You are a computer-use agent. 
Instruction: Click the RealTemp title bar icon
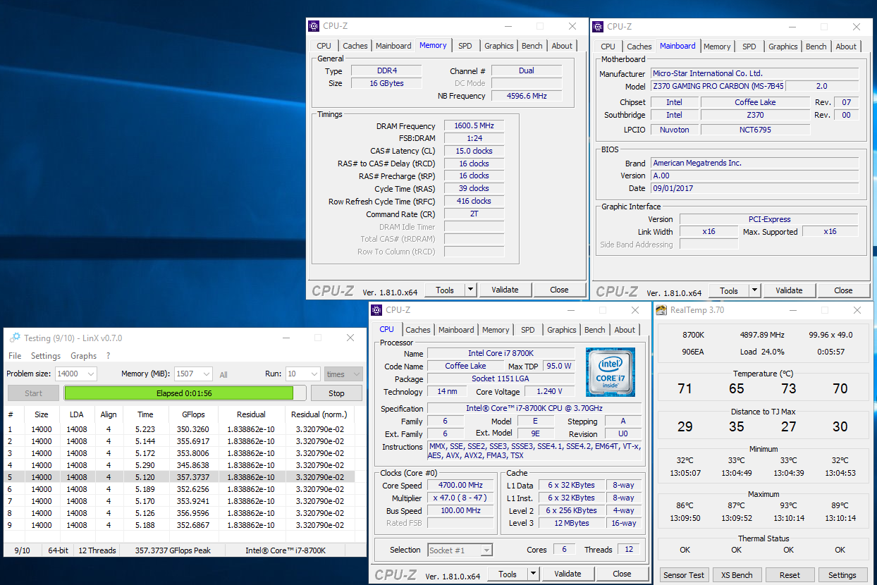coord(662,310)
